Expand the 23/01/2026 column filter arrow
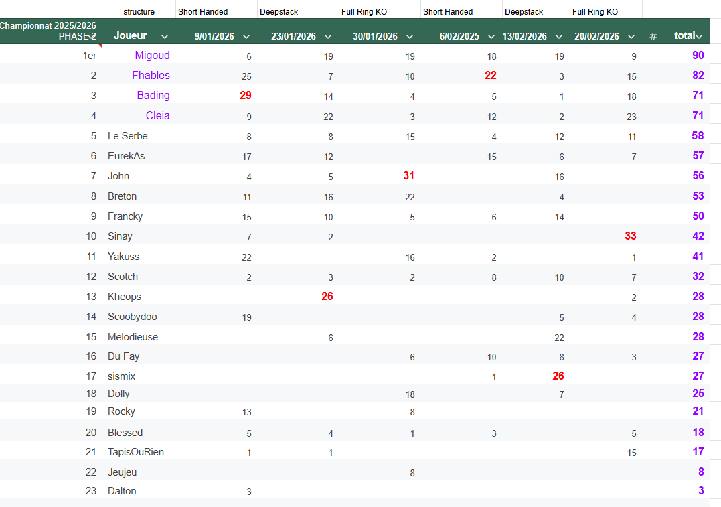The height and width of the screenshot is (507, 721). (x=328, y=37)
